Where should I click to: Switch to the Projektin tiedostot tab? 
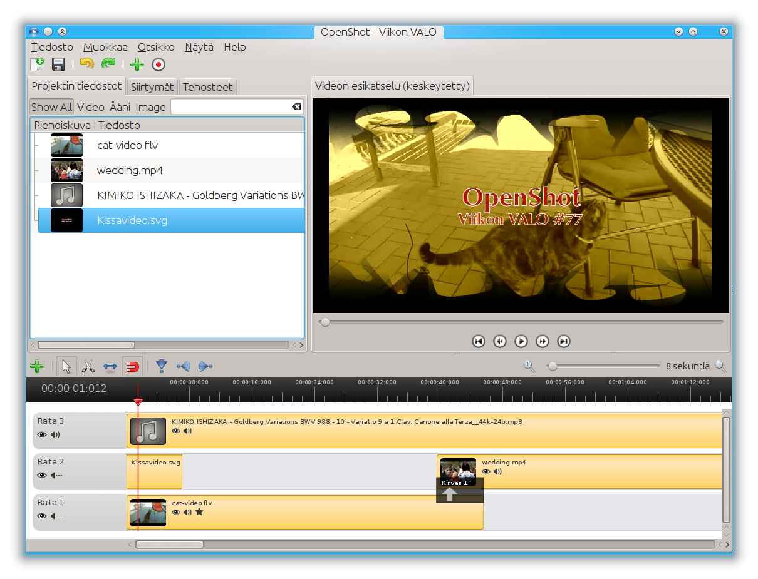coord(76,86)
